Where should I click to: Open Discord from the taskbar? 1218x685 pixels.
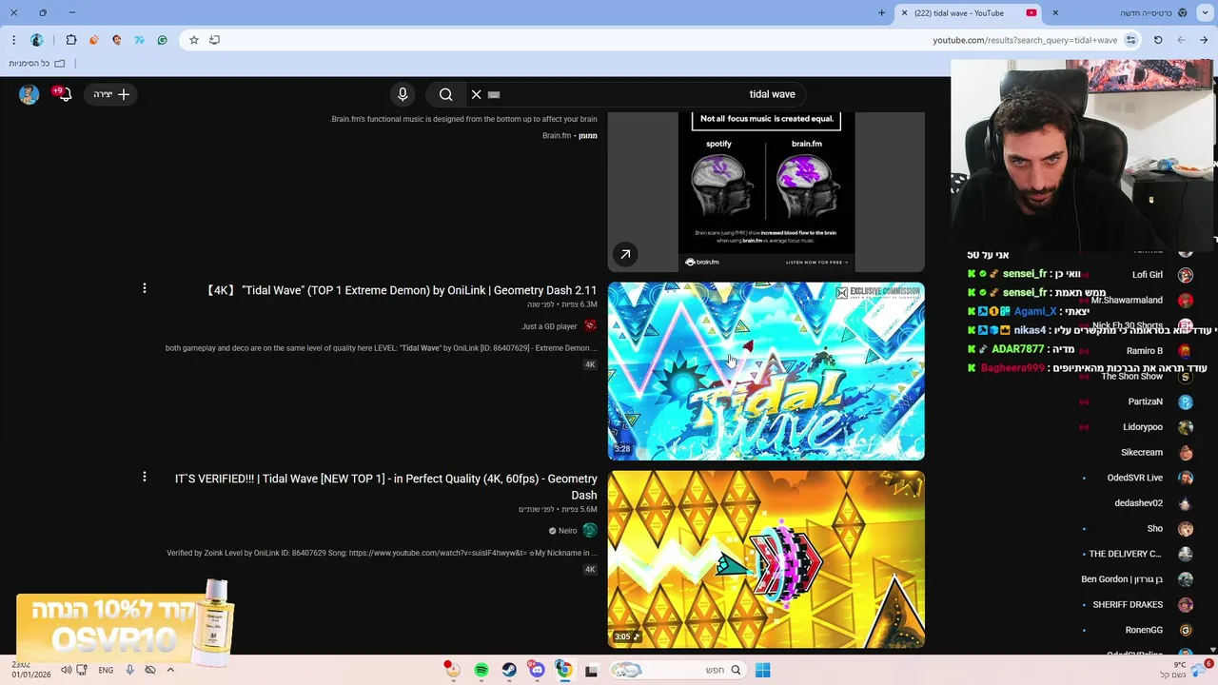pos(537,671)
